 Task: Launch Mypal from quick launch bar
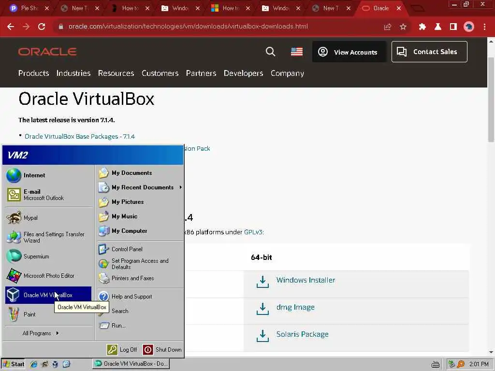pyautogui.click(x=44, y=364)
